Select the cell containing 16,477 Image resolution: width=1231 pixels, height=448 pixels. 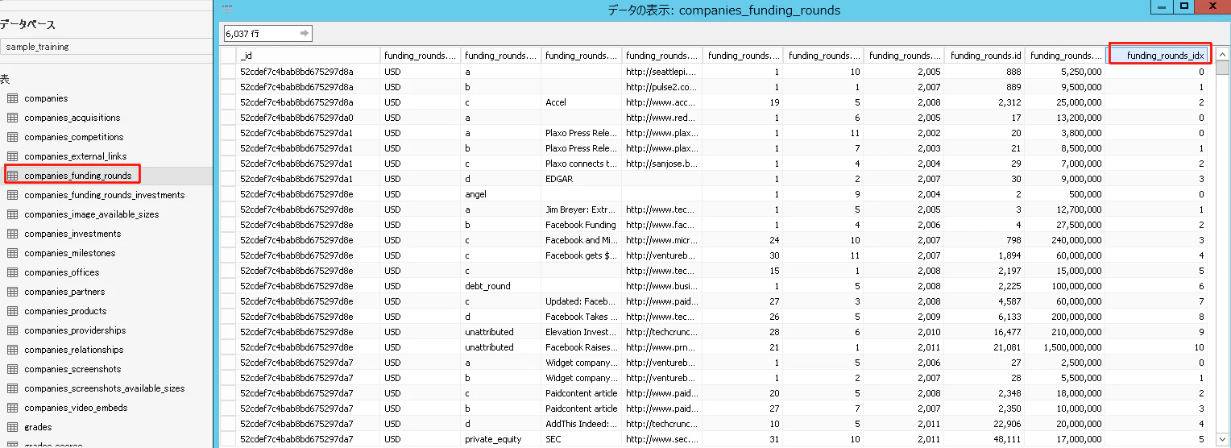[984, 332]
